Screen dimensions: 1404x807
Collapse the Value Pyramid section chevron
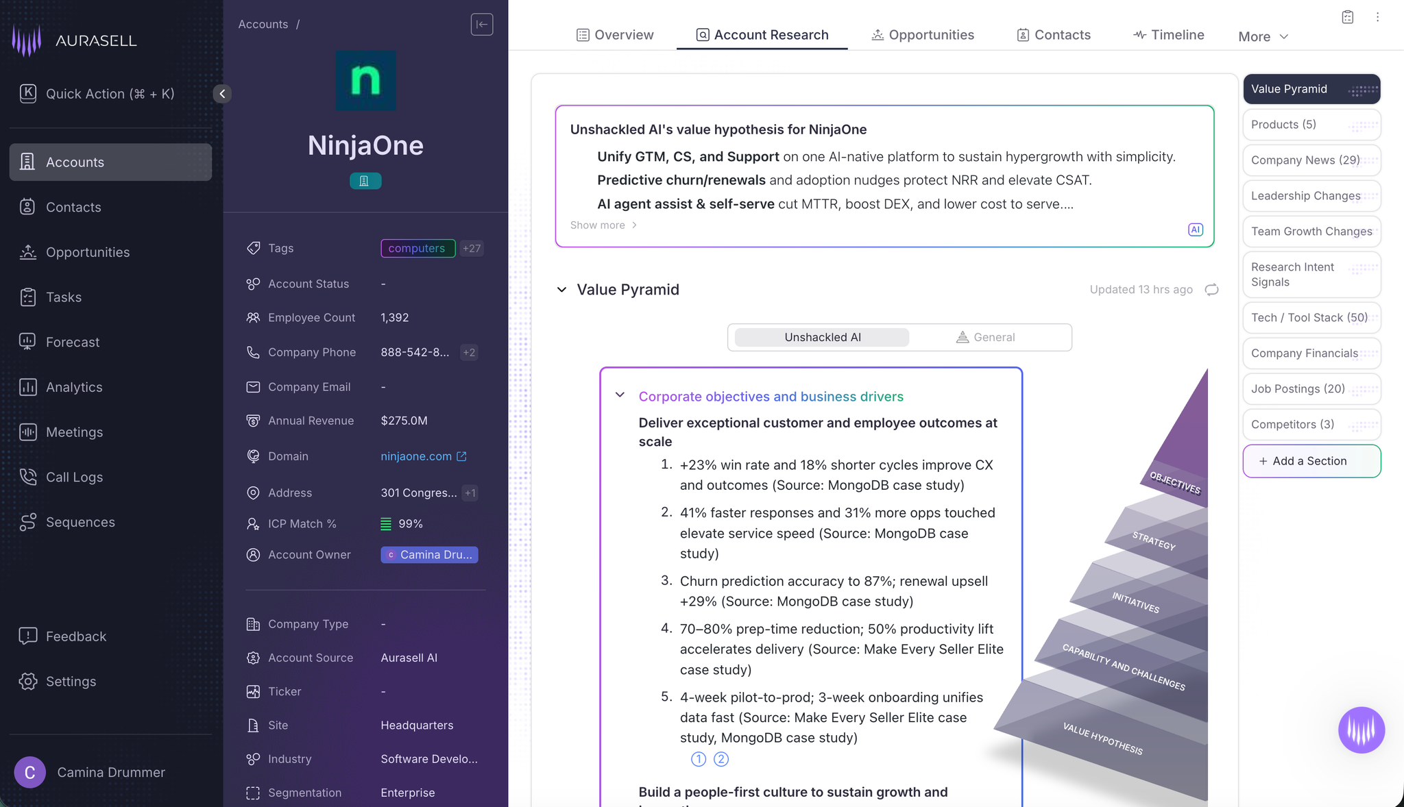561,290
